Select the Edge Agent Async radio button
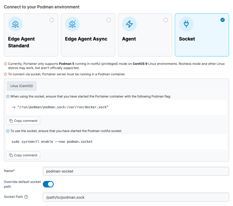This screenshot has height=206, width=233. (x=109, y=20)
